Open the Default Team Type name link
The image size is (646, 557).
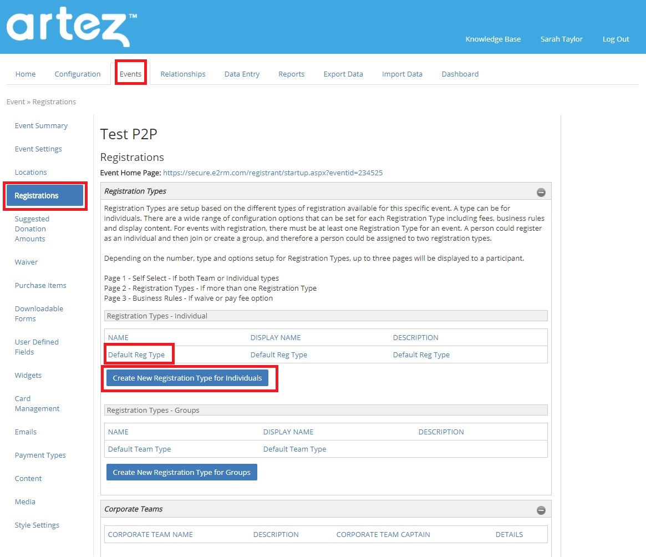coord(139,449)
